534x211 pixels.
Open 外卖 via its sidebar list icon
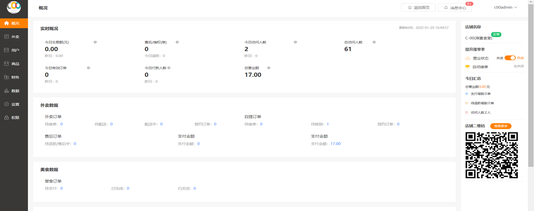[7, 37]
